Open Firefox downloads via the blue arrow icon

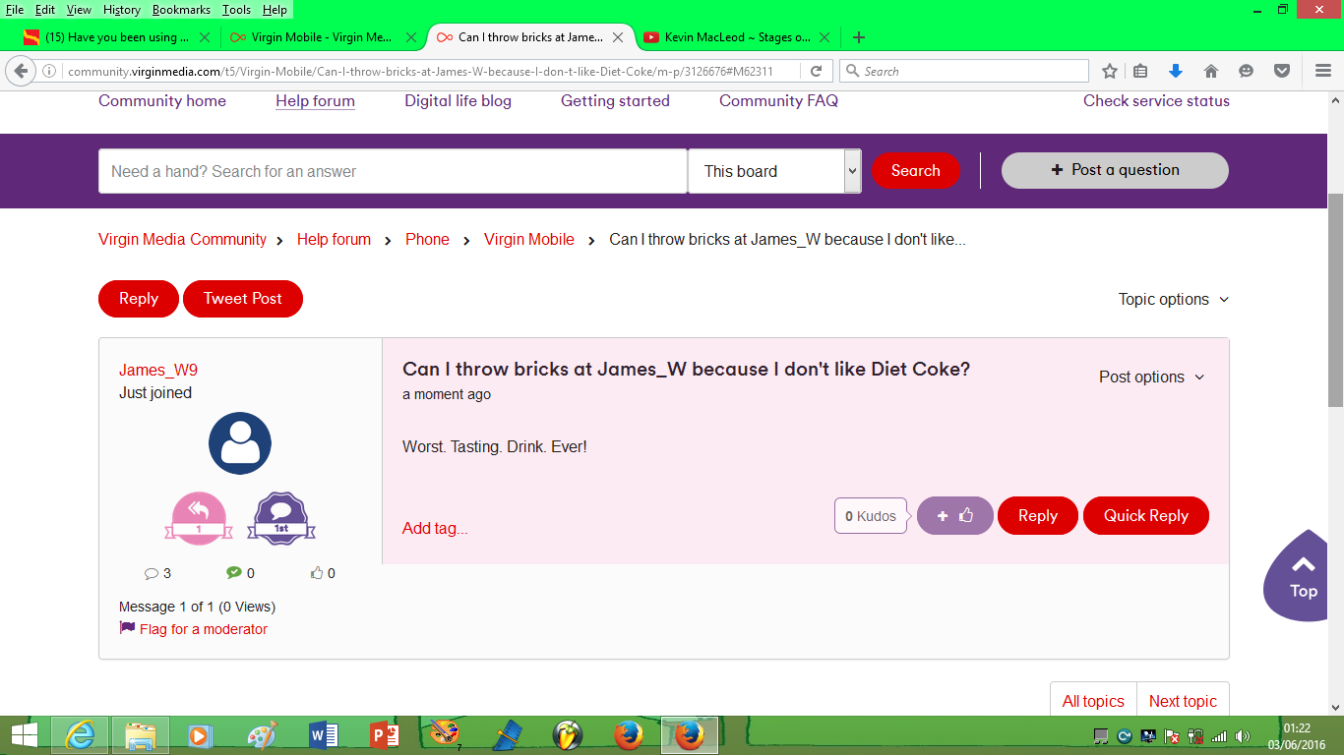click(1175, 70)
